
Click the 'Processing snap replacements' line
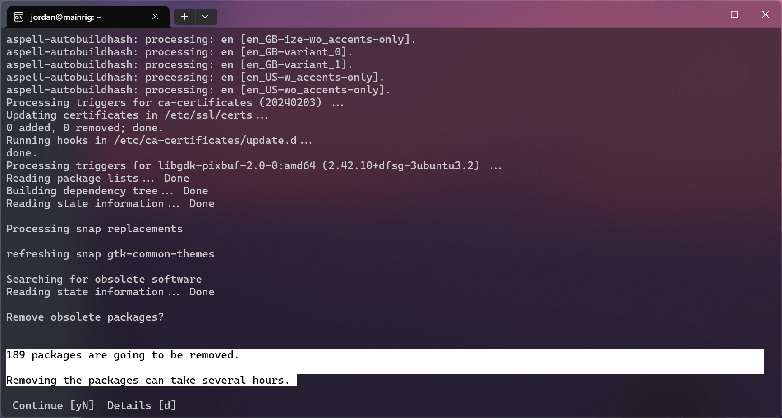[94, 229]
